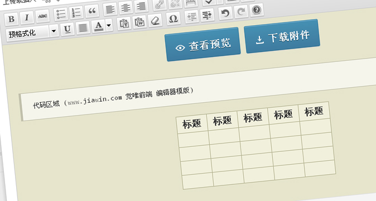
Task: Insert a special character with omega icon
Action: tap(173, 18)
